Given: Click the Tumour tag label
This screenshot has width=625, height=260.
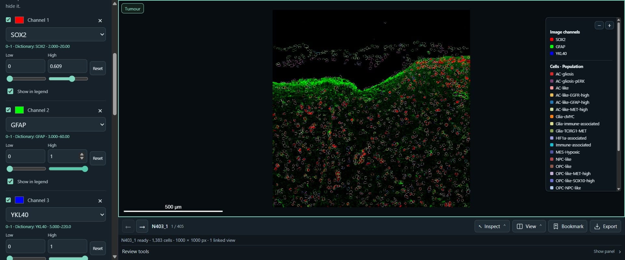Looking at the screenshot, I should 132,9.
